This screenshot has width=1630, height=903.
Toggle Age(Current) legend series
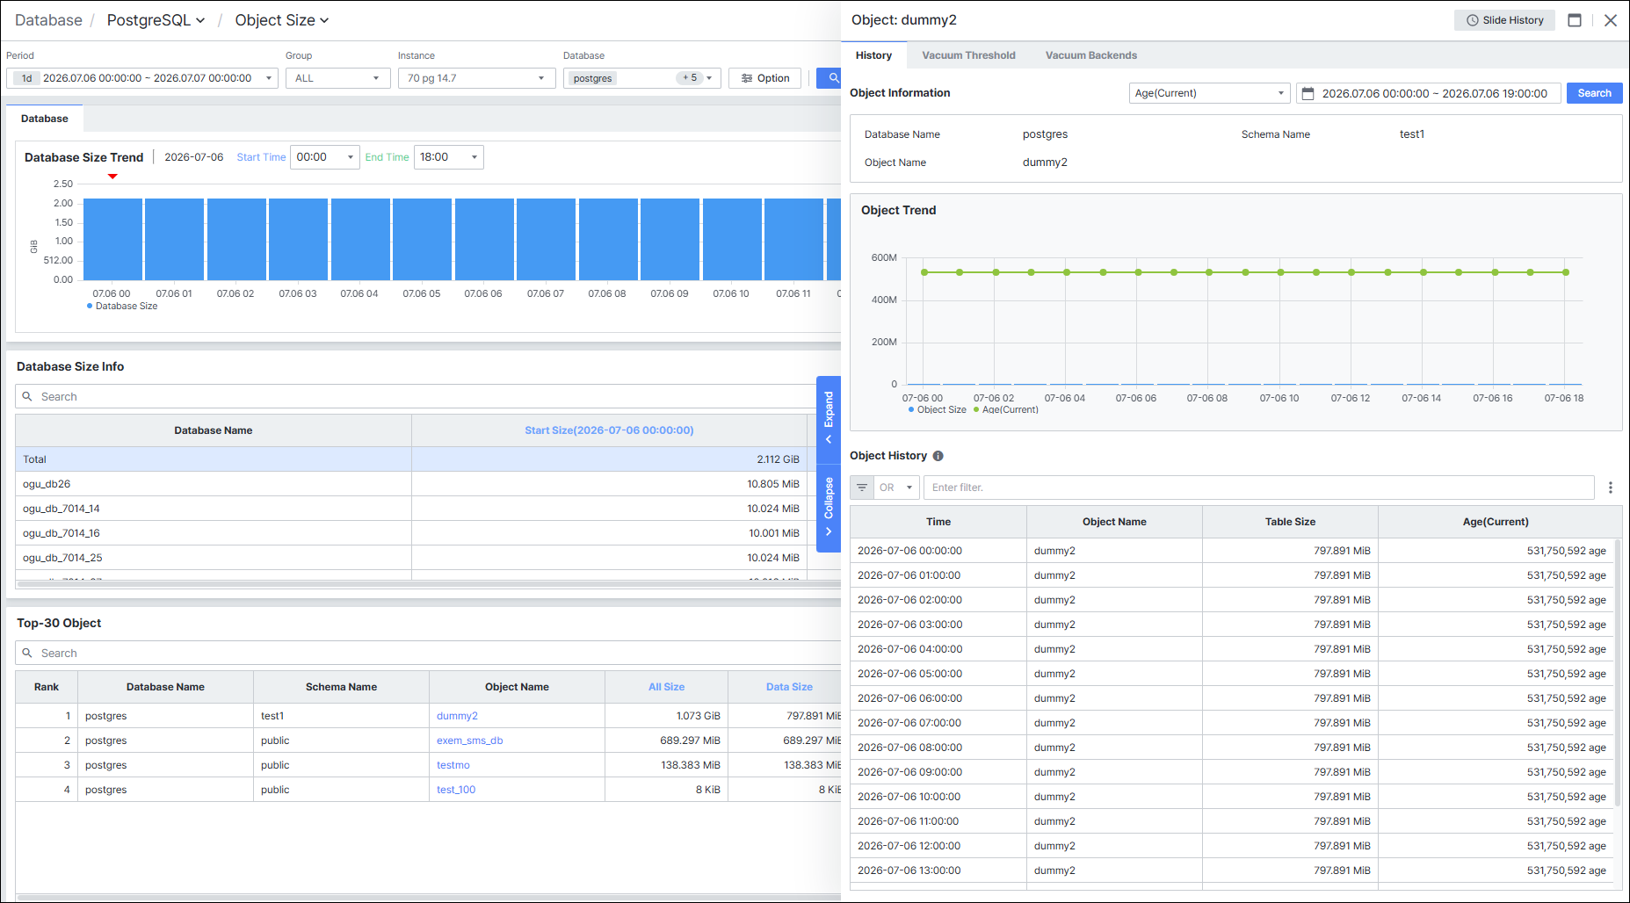1006,409
